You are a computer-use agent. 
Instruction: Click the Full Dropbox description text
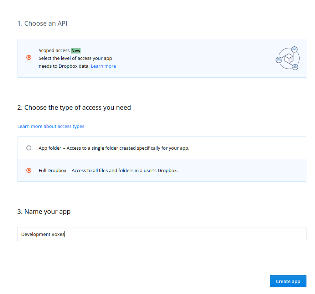click(x=124, y=170)
